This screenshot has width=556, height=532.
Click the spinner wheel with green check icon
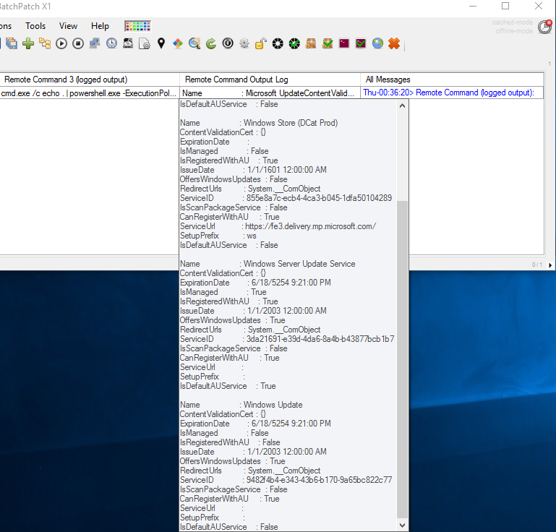pos(294,43)
